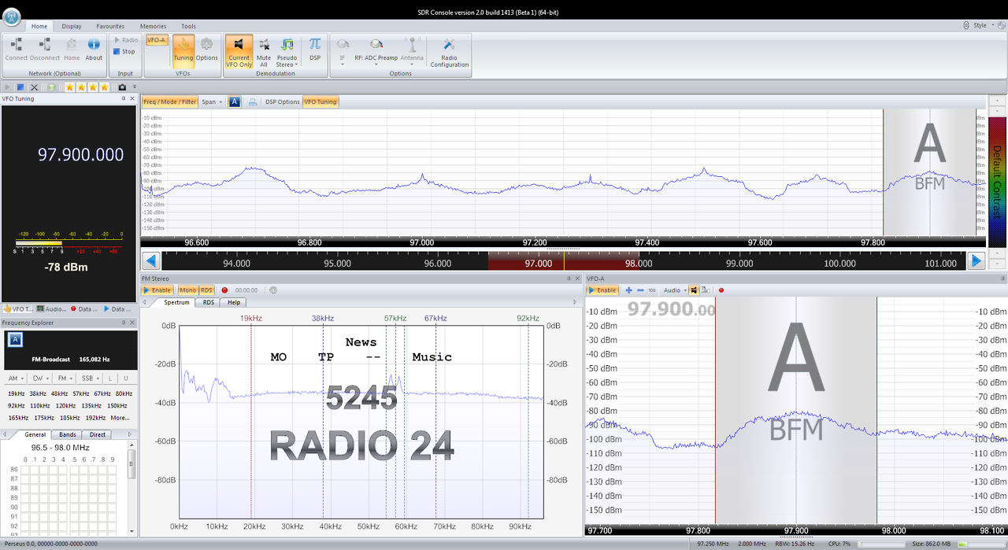Switch to the Tools ribbon tab
The width and height of the screenshot is (1008, 550).
(x=188, y=26)
